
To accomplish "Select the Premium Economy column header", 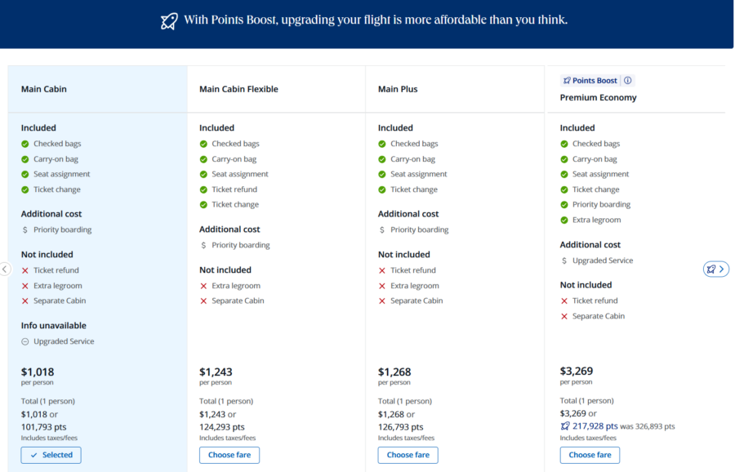I will pyautogui.click(x=597, y=96).
